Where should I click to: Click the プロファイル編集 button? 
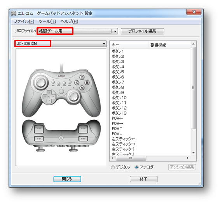142,31
